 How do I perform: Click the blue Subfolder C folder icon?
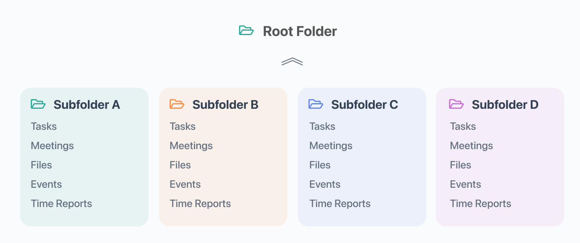pos(316,104)
